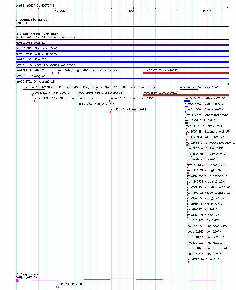Click red esv2661405 variant glyph
Viewport: 236px width, 290px height.
188,145
